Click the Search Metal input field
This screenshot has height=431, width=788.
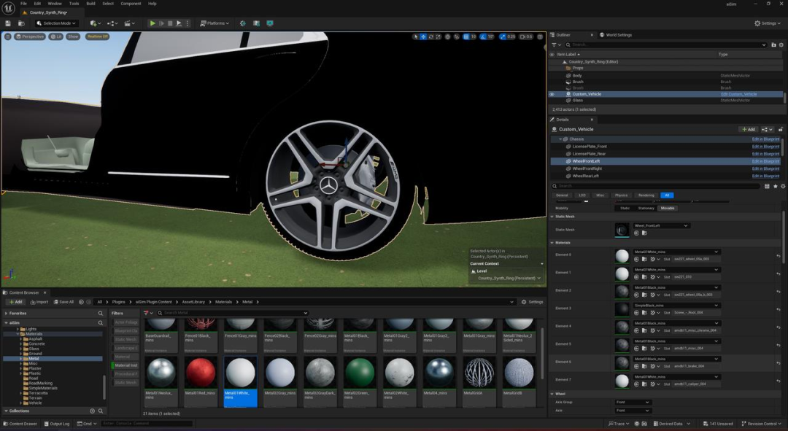232,313
